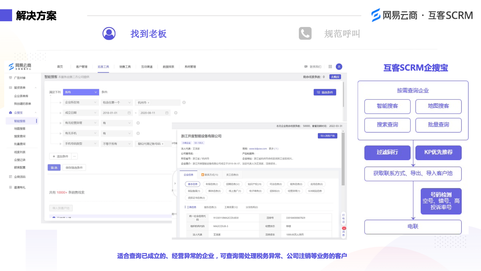Select the 基本信息 pill filter
Viewport: 481px width, 271px height.
coord(192,184)
